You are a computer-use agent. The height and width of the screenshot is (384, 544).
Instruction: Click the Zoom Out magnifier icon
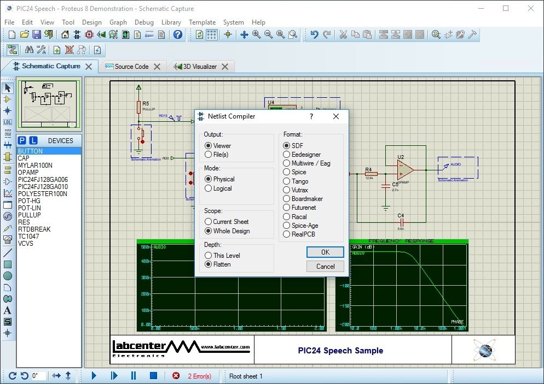tap(268, 34)
